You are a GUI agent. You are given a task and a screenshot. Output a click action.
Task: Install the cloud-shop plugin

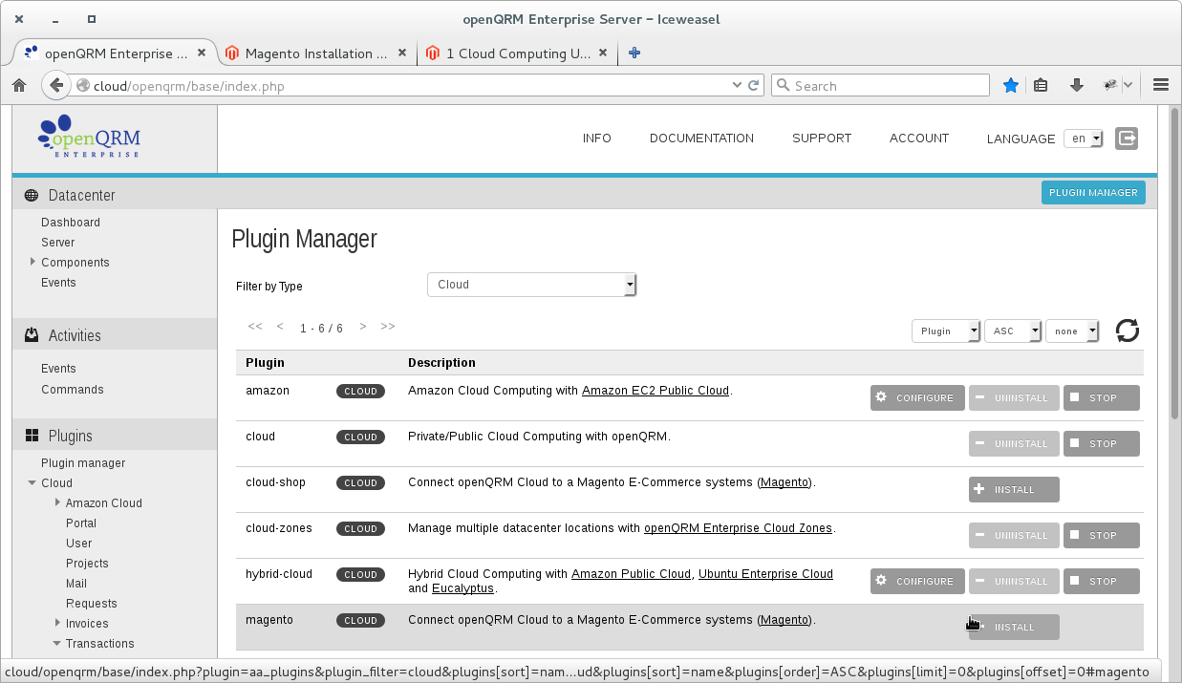[1014, 490]
